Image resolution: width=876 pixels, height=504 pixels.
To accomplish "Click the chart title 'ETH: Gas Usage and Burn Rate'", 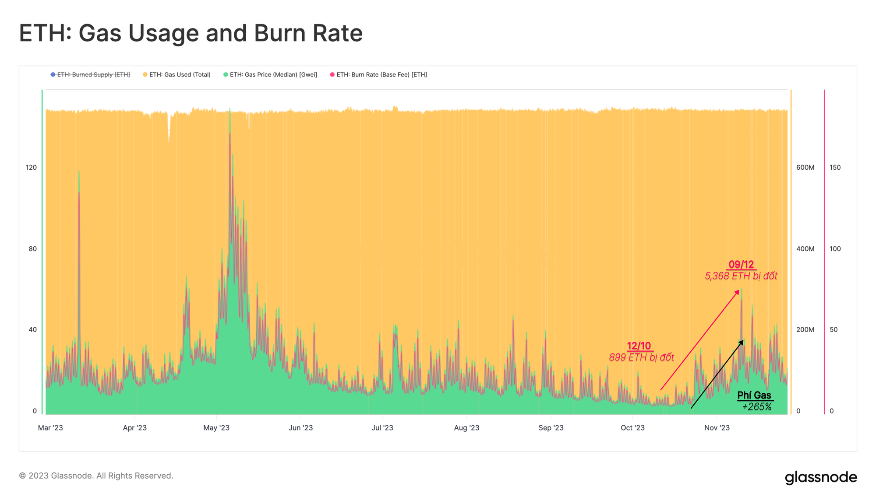I will [x=191, y=33].
